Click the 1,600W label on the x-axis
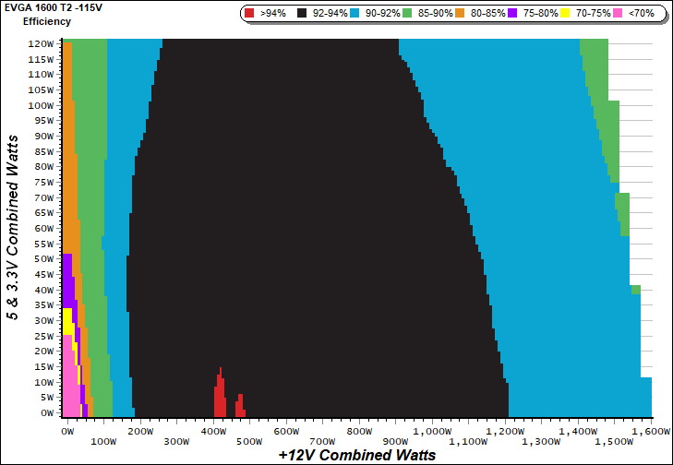673x465 pixels. (x=650, y=431)
